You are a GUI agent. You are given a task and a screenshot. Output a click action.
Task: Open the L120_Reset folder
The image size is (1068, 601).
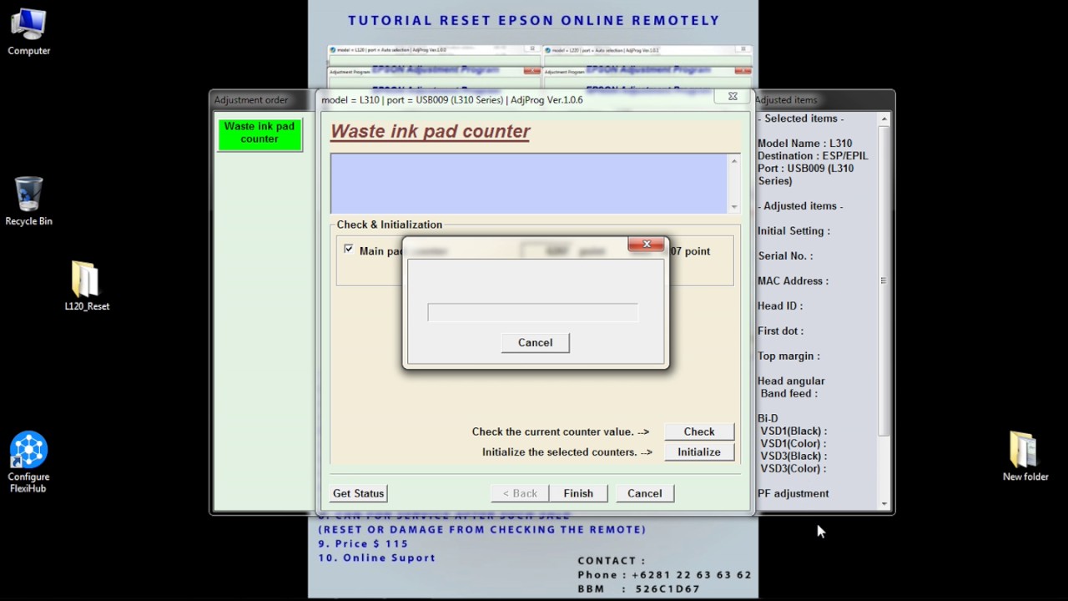(87, 286)
